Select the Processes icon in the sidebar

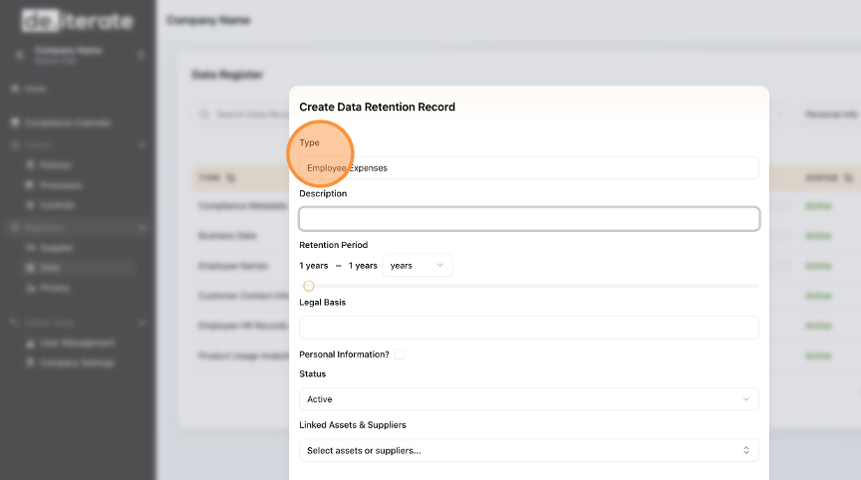[31, 185]
